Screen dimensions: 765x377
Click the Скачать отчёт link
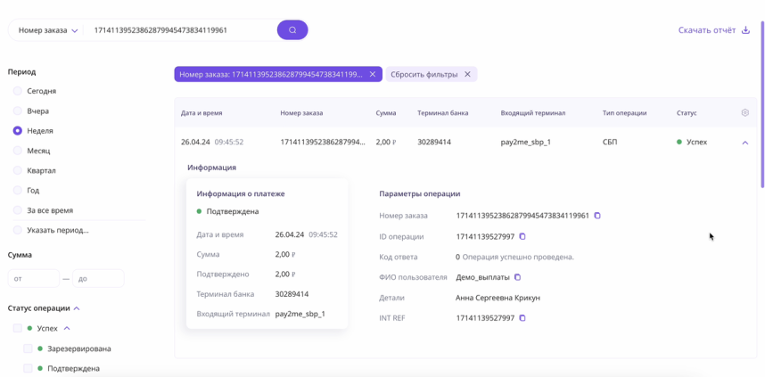(706, 30)
